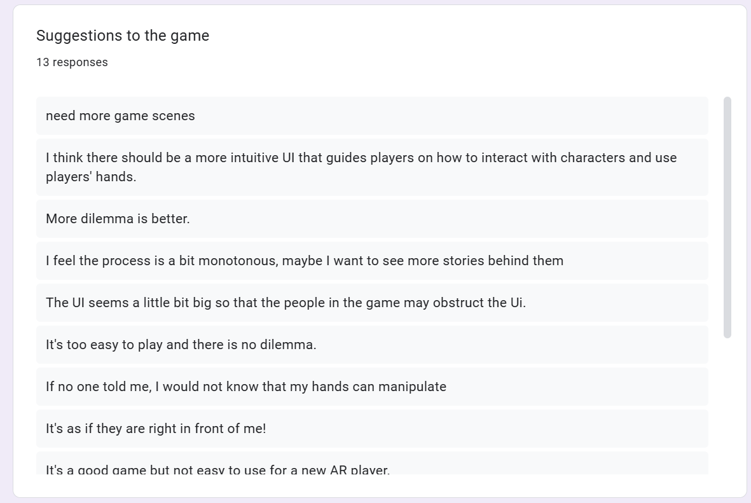The height and width of the screenshot is (503, 751).
Task: Click the word 'manipulate' in hands response
Action: tap(412, 387)
